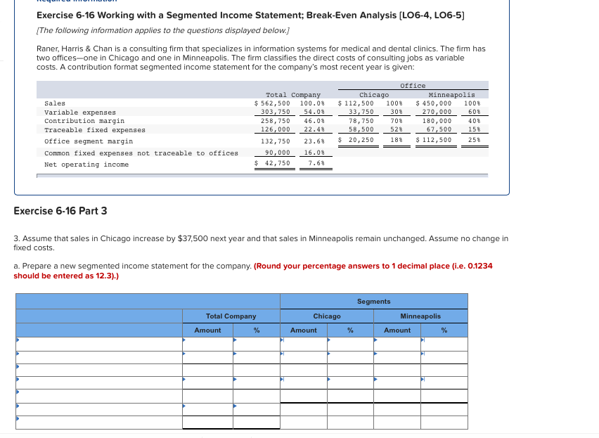599x438 pixels.
Task: Click the prompt marker in the second Chicago Amount cell
Action: point(282,354)
